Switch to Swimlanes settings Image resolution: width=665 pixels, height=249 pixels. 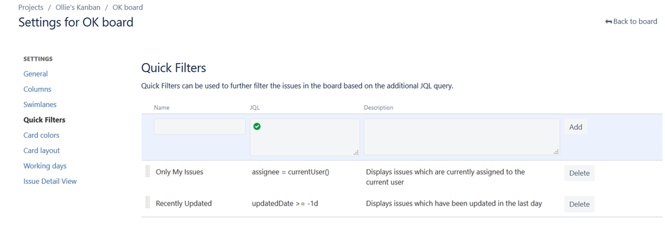pyautogui.click(x=40, y=105)
